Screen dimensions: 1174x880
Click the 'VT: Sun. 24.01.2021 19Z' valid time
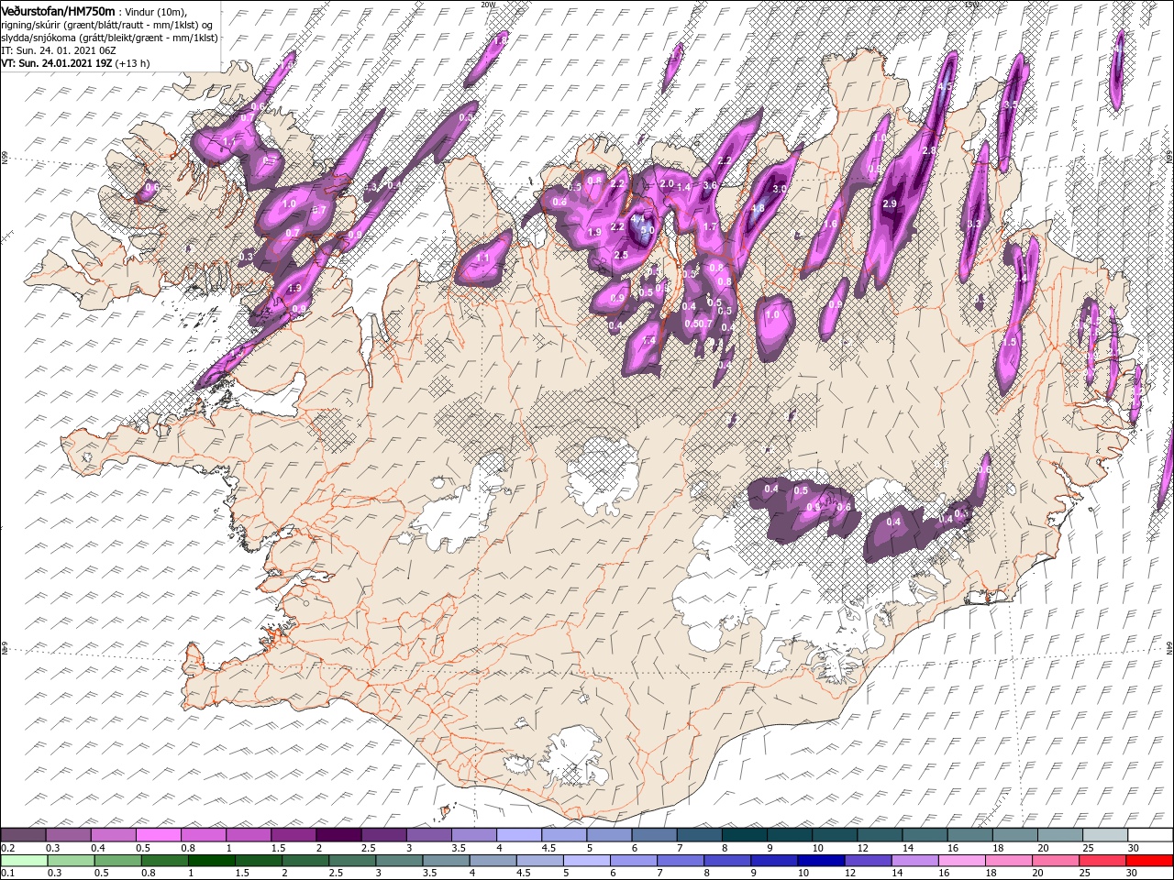point(55,63)
